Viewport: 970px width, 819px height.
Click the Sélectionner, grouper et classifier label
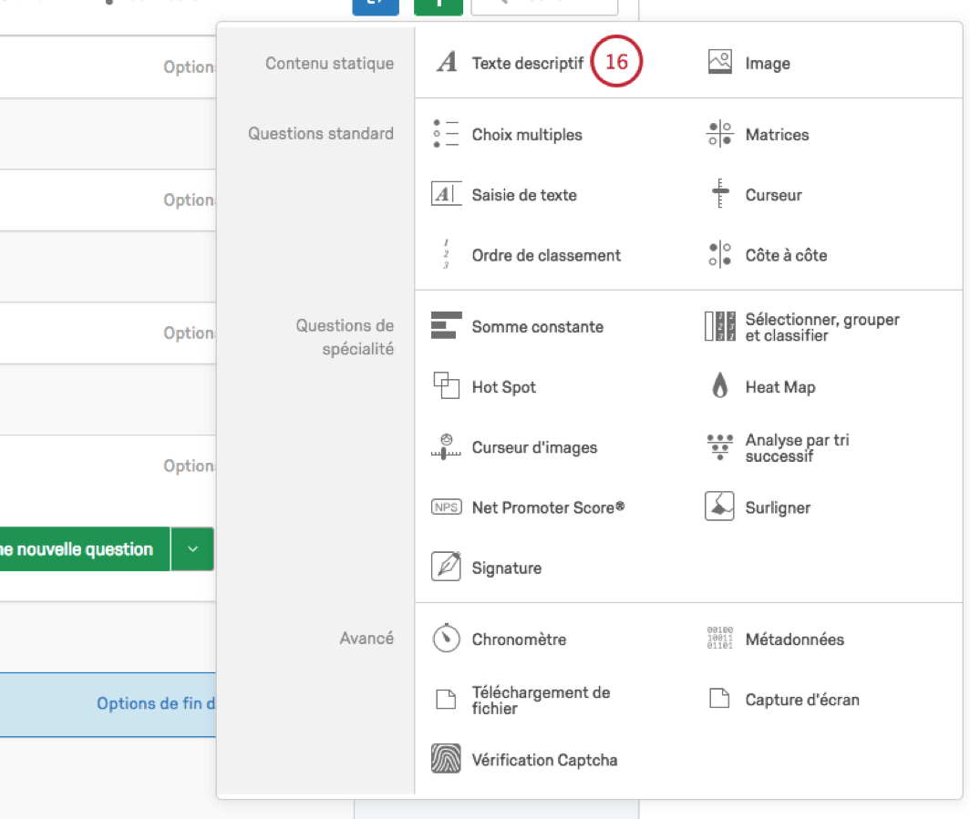(822, 327)
